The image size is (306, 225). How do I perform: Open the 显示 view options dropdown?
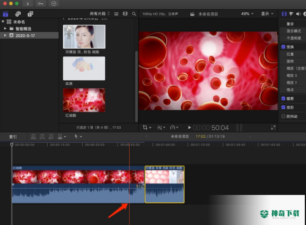(267, 13)
